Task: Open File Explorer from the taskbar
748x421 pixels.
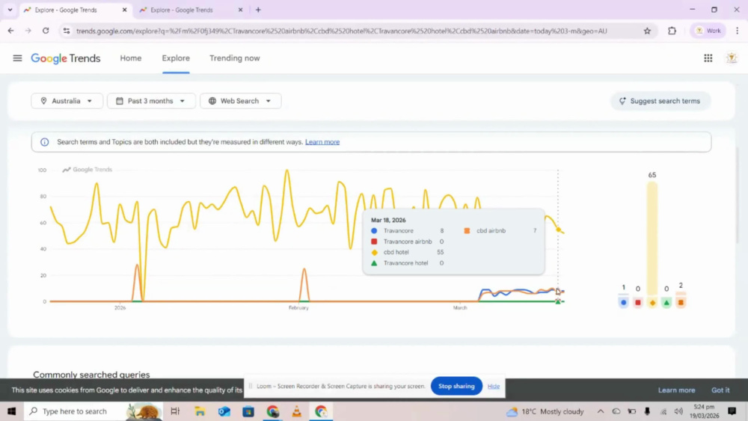Action: (200, 411)
